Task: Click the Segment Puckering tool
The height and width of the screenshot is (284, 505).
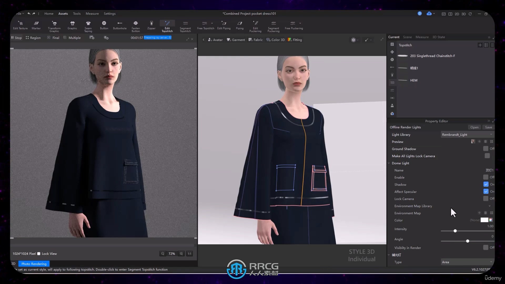Action: pos(273,26)
